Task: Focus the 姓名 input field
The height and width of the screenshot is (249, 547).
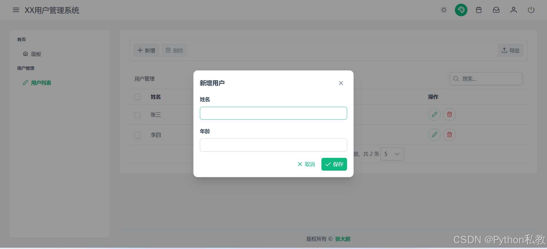Action: (273, 113)
